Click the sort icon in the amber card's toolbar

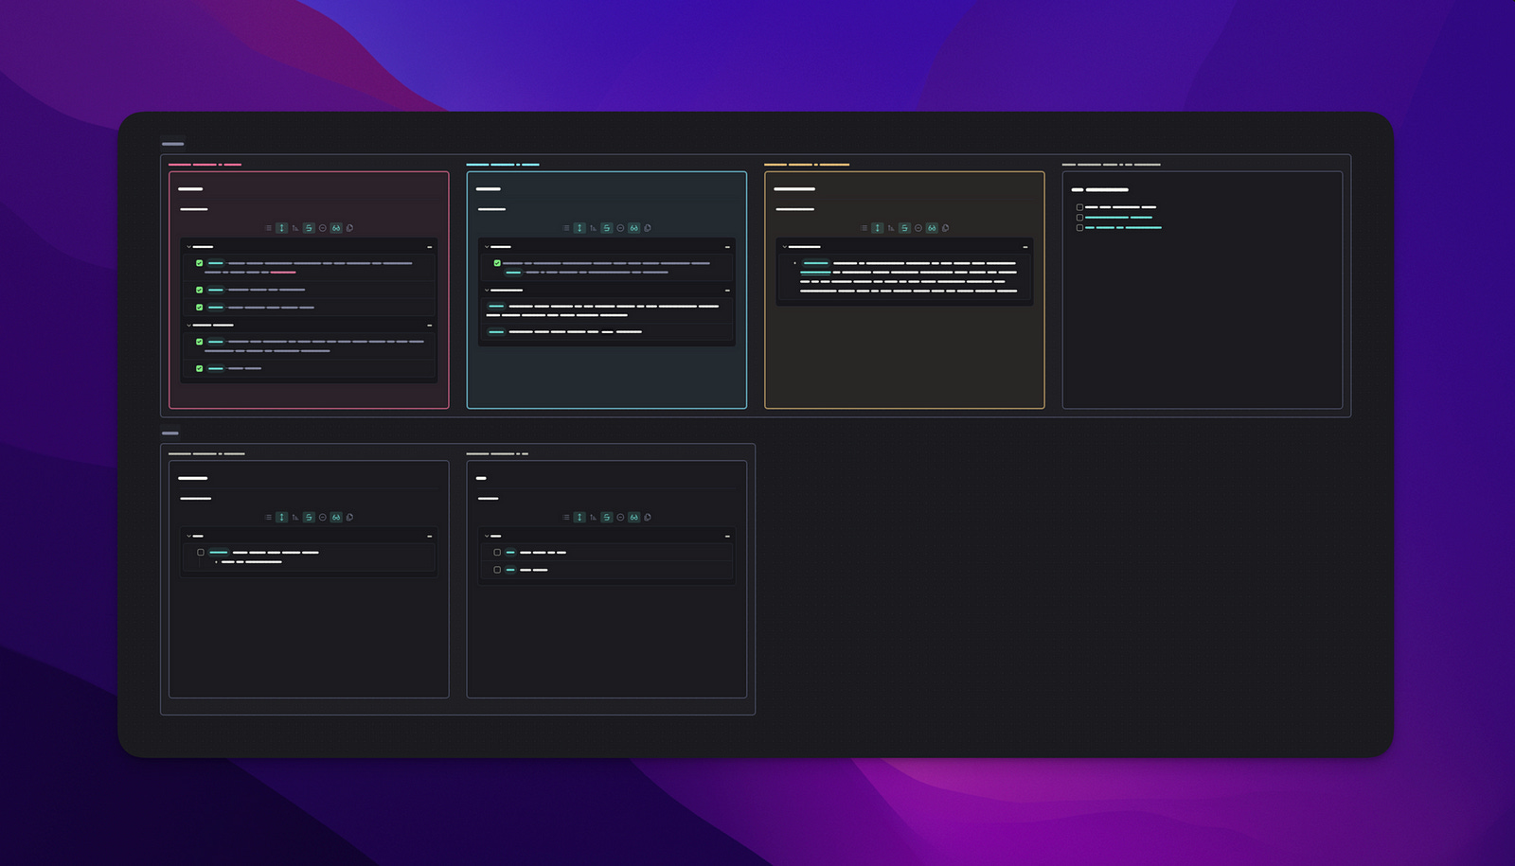[890, 228]
